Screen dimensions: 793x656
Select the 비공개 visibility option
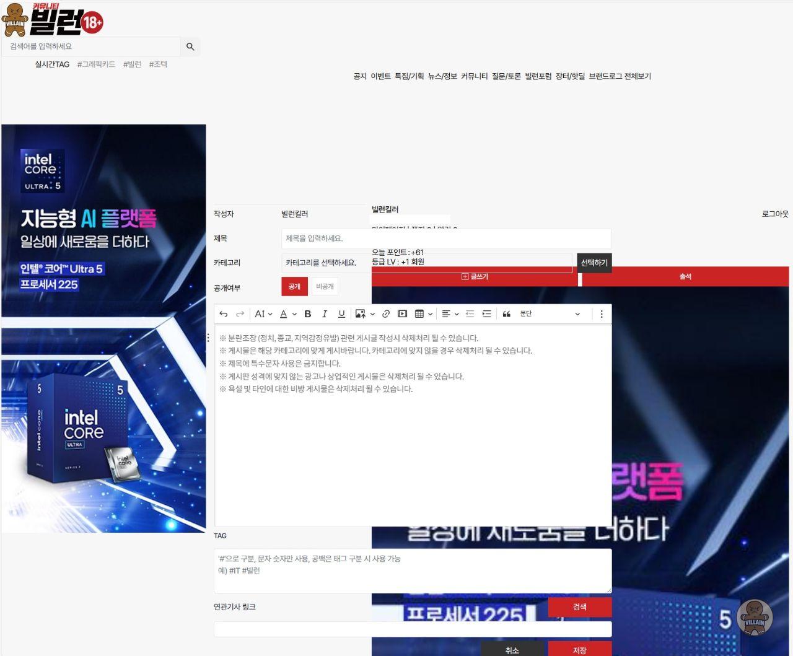click(325, 287)
